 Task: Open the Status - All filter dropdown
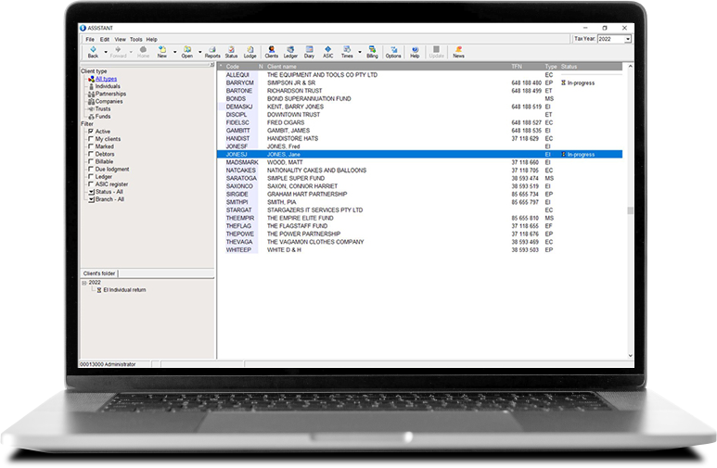(91, 192)
